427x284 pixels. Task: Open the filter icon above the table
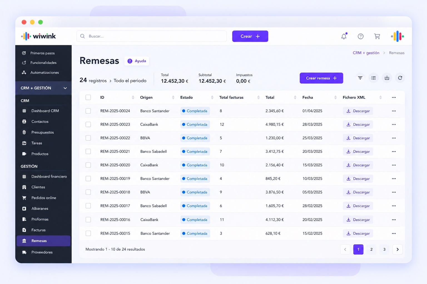click(360, 78)
